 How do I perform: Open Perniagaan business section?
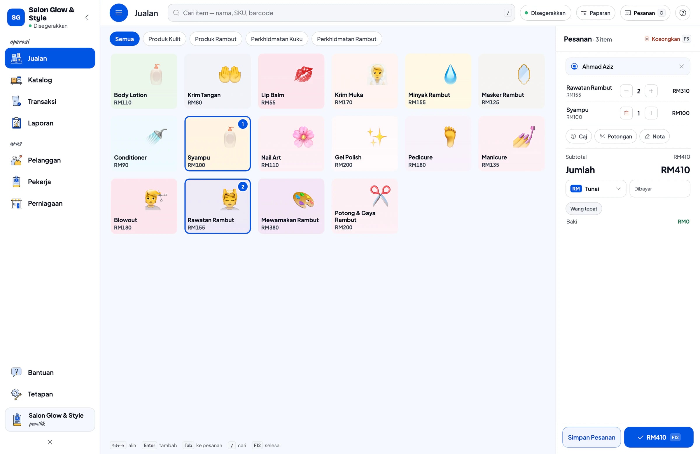point(50,203)
